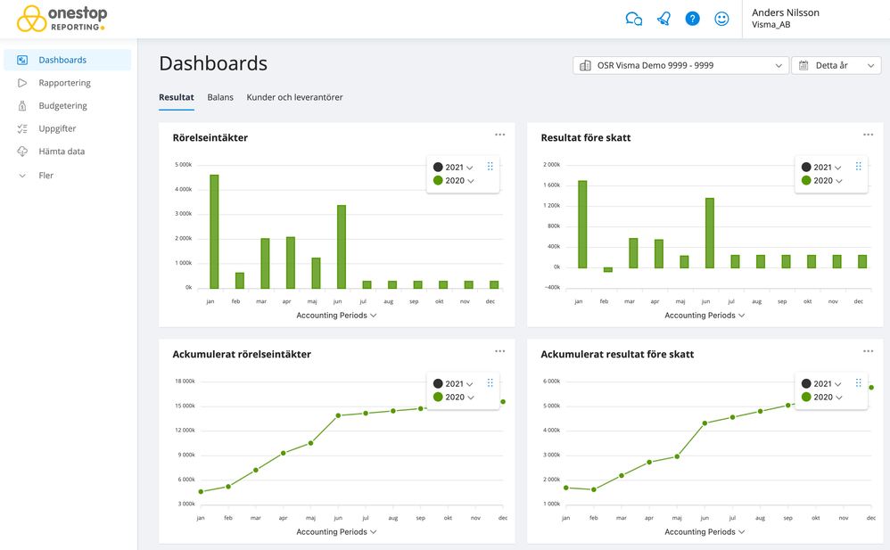Screen dimensions: 890x550
Task: Click the Hämta data cloud icon
Action: click(22, 152)
